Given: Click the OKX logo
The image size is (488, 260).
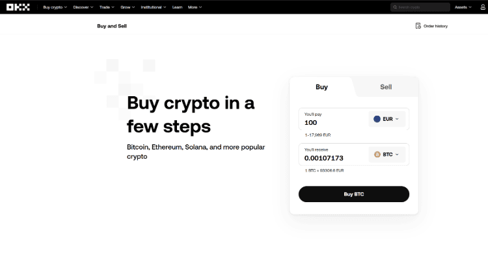Looking at the screenshot, I should [x=18, y=7].
